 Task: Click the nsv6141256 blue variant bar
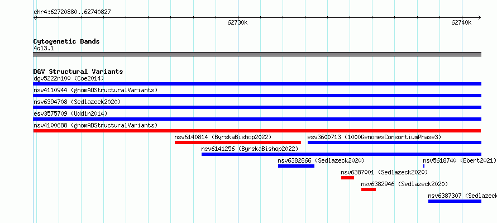pyautogui.click(x=341, y=154)
